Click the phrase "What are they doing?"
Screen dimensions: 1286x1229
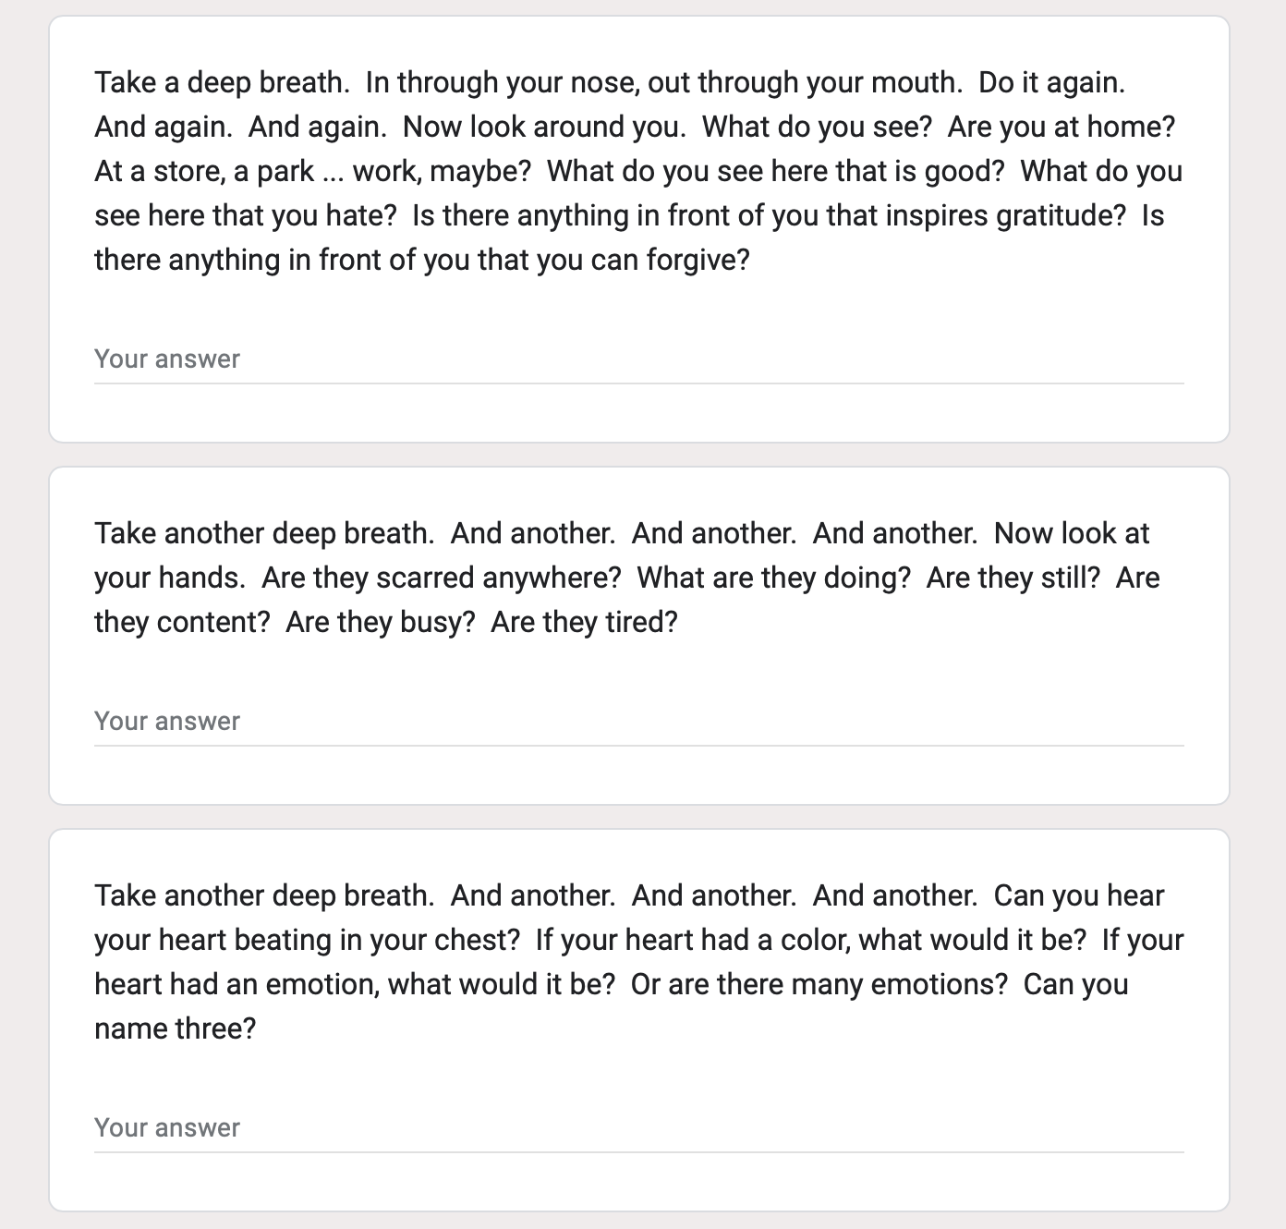point(773,578)
